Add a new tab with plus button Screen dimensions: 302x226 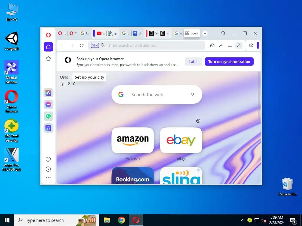click(205, 33)
